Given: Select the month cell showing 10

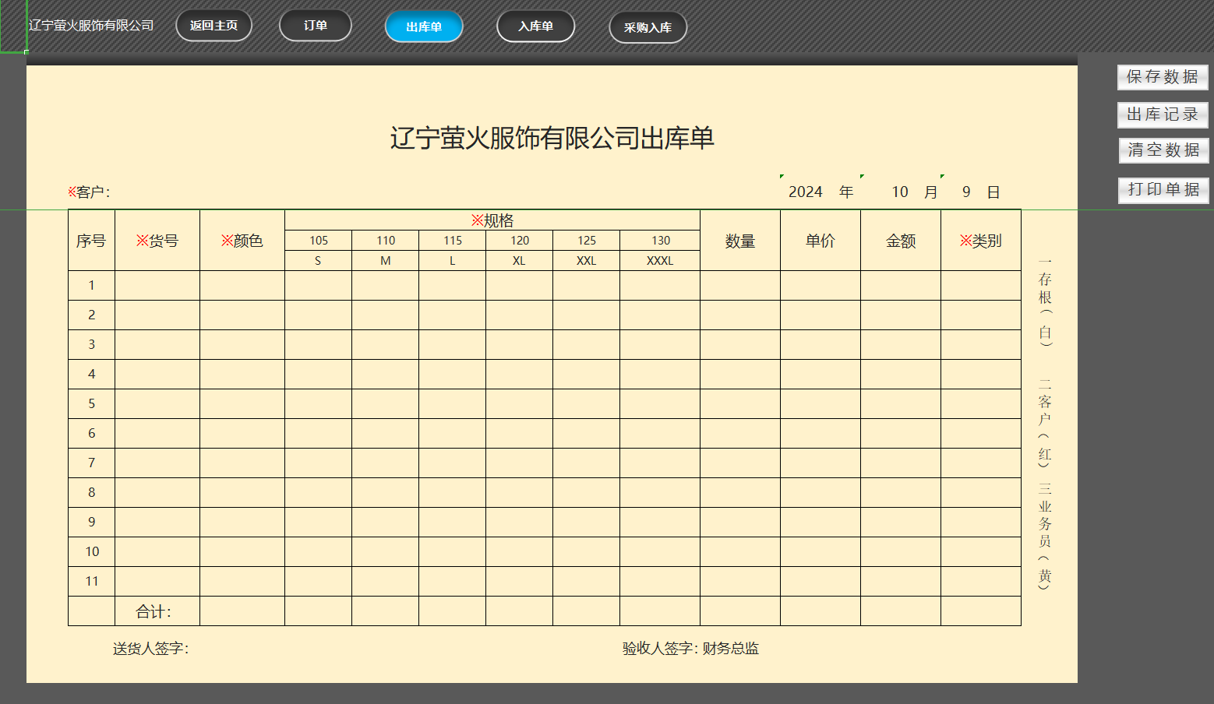Looking at the screenshot, I should tap(900, 192).
